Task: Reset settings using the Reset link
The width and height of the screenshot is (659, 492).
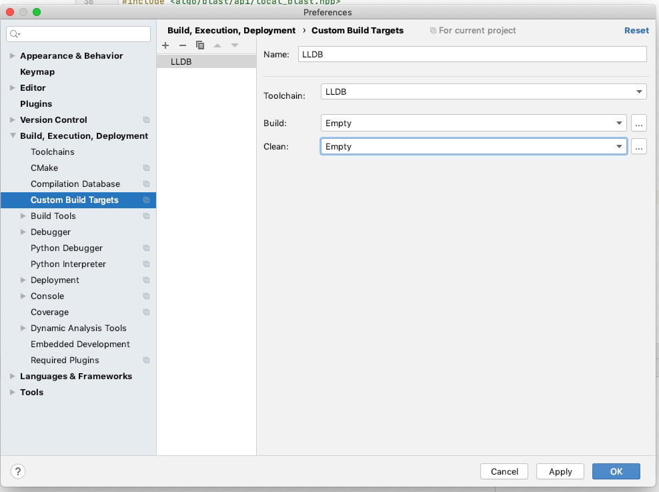Action: click(x=636, y=30)
